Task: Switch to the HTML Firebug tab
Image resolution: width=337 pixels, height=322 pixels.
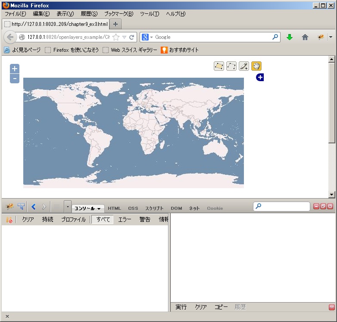Action: click(x=114, y=208)
